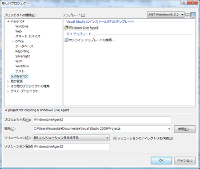This screenshot has width=200, height=169.
Task: Select the Windows Live Agent template icon
Action: click(x=66, y=28)
